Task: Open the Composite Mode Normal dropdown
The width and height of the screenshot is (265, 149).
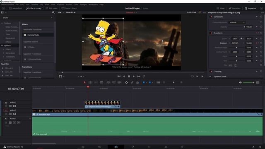Action: [x=237, y=22]
